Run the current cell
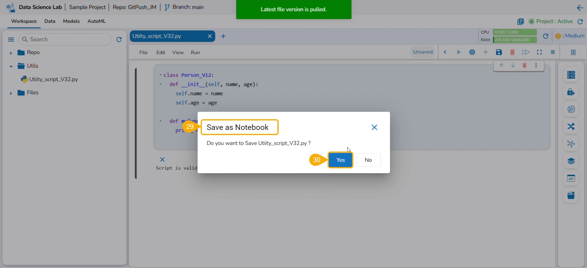The height and width of the screenshot is (268, 587). (459, 52)
